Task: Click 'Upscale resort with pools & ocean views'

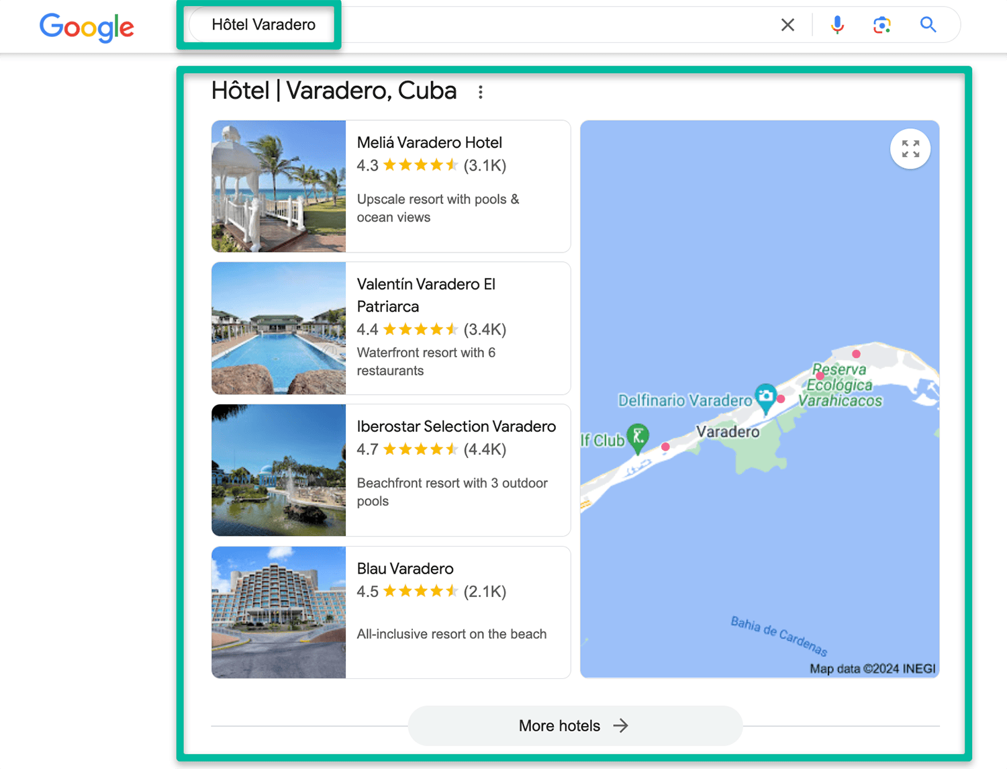Action: coord(438,208)
